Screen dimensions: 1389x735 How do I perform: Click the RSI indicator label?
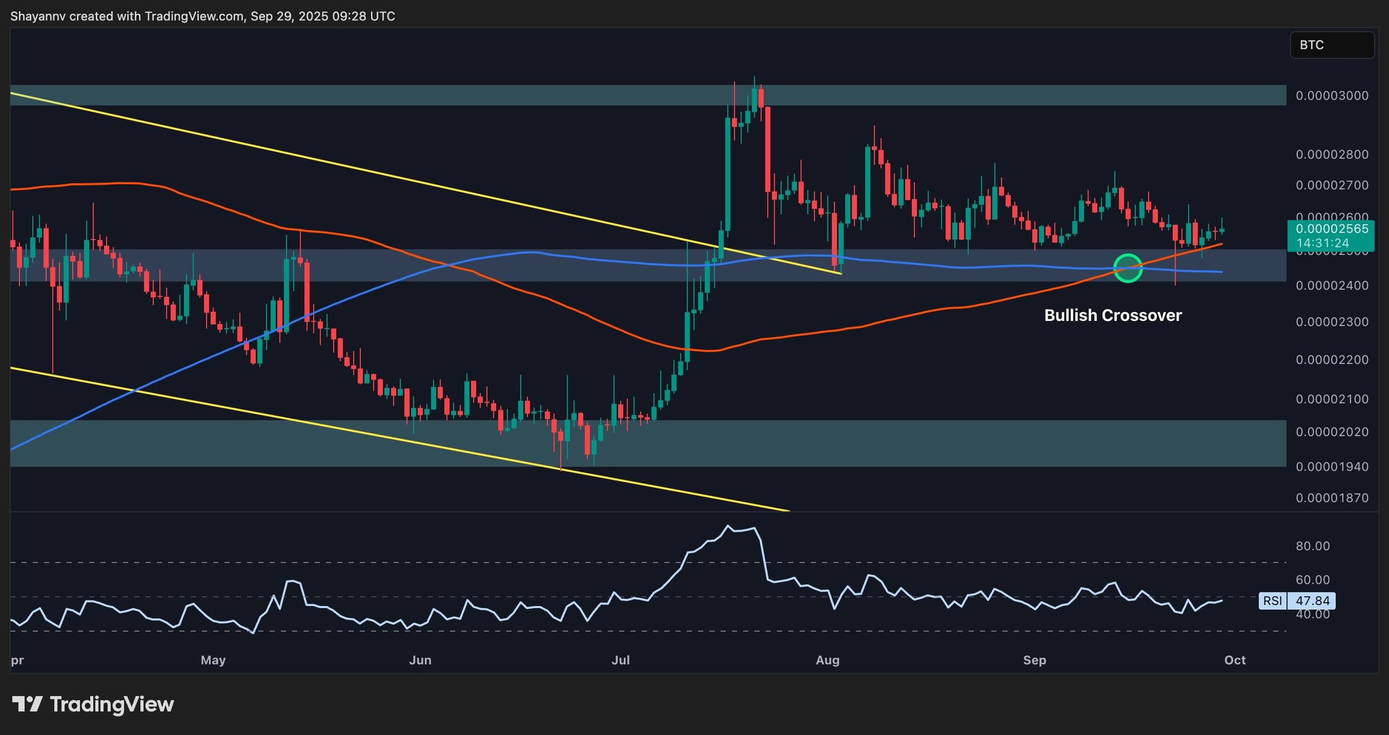(1272, 601)
